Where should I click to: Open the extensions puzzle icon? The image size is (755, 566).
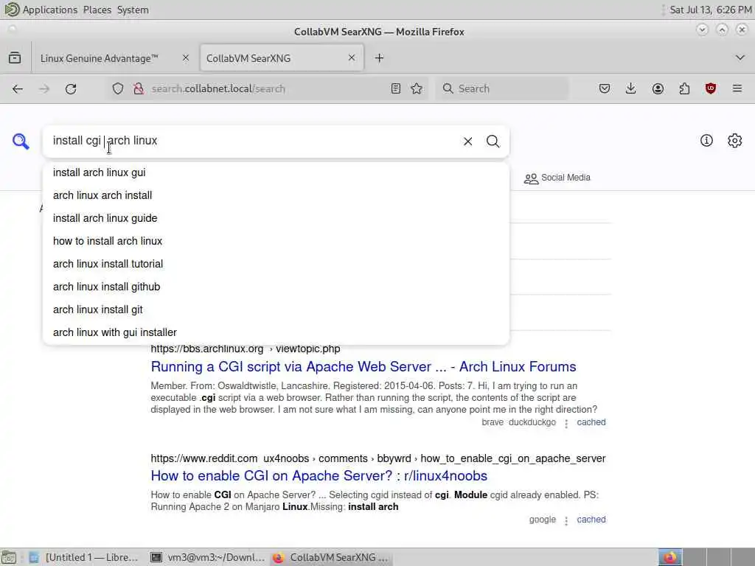pyautogui.click(x=684, y=88)
